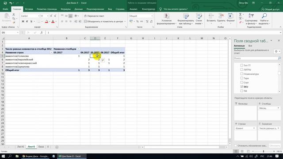Open the File tab (Файл)
Image resolution: width=283 pixels, height=159 pixels.
[x=5, y=9]
